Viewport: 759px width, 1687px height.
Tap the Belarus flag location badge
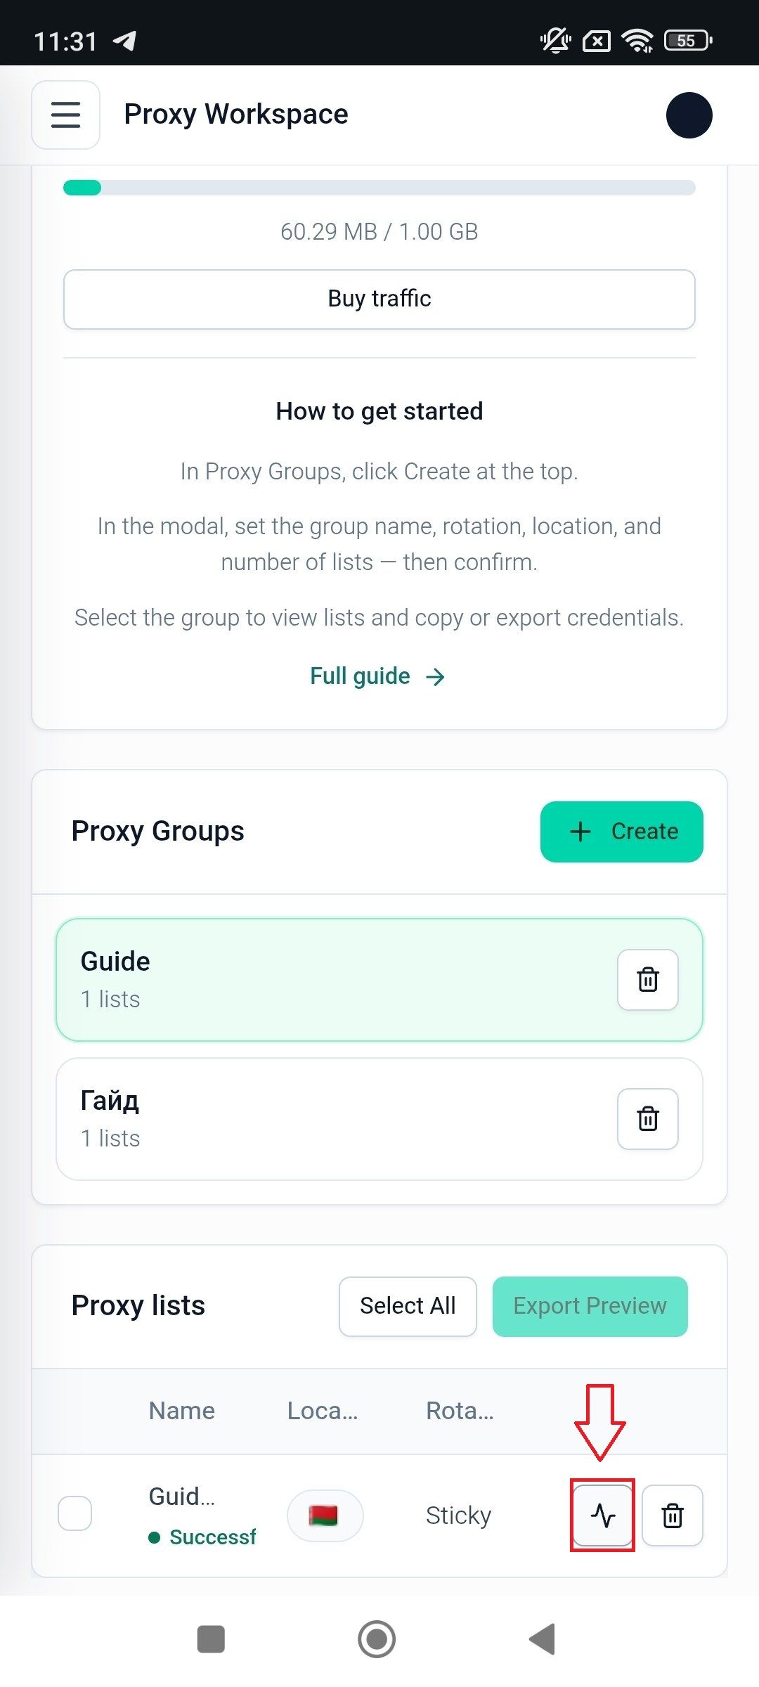point(325,1515)
